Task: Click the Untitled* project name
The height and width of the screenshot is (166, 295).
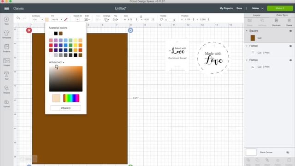Action: coord(121,8)
